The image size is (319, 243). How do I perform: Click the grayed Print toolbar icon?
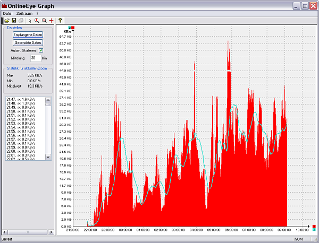[21, 20]
